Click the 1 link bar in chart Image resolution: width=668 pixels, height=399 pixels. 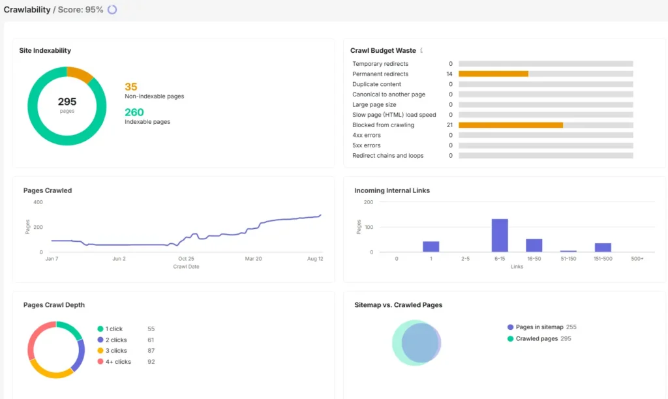point(431,246)
